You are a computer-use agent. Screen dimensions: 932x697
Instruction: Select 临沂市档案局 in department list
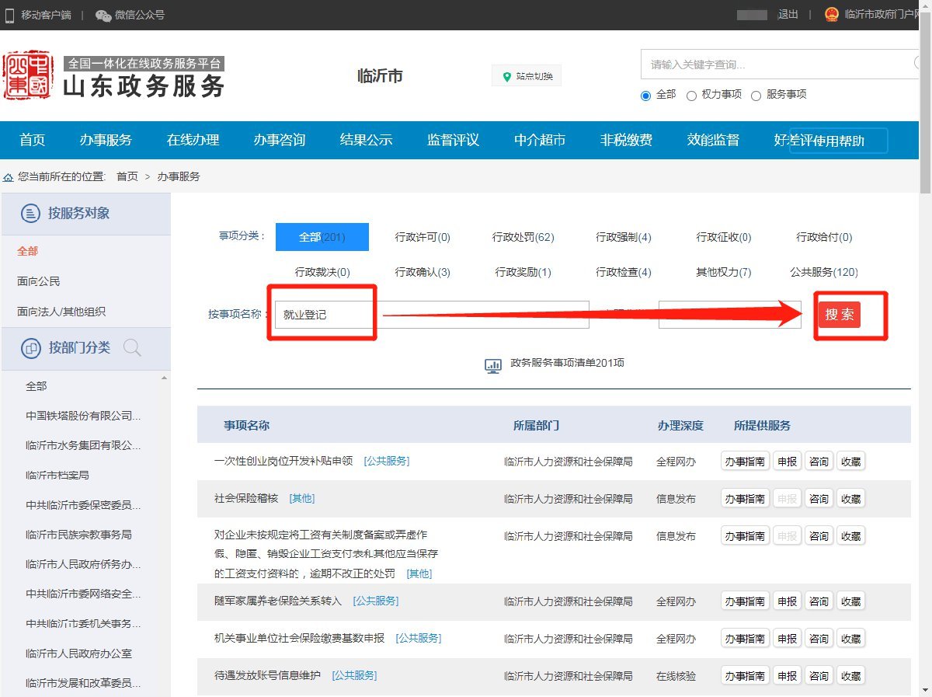tap(57, 475)
